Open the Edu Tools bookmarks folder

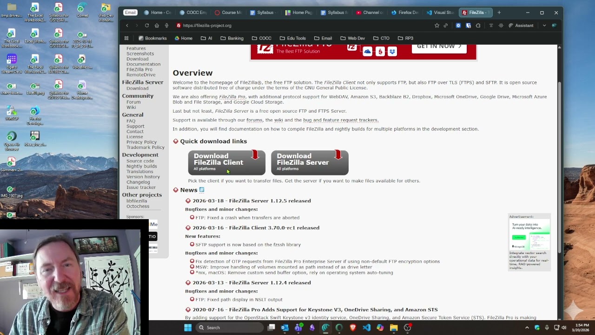point(292,38)
